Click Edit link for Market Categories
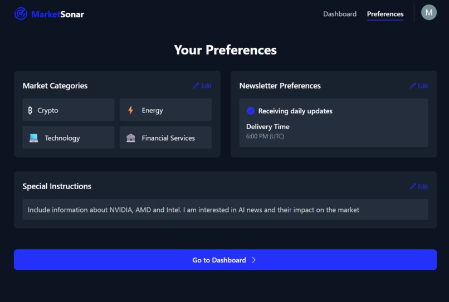 click(x=206, y=86)
